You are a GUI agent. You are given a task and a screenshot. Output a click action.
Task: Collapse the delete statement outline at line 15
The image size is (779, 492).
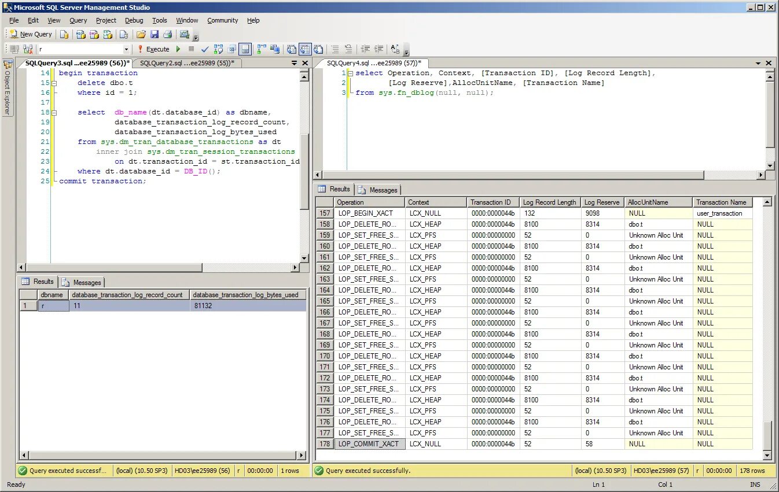pyautogui.click(x=54, y=83)
